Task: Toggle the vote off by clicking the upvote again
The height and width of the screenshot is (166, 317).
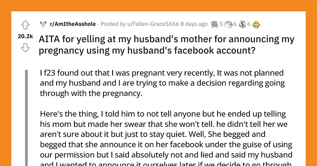Action: click(x=25, y=24)
